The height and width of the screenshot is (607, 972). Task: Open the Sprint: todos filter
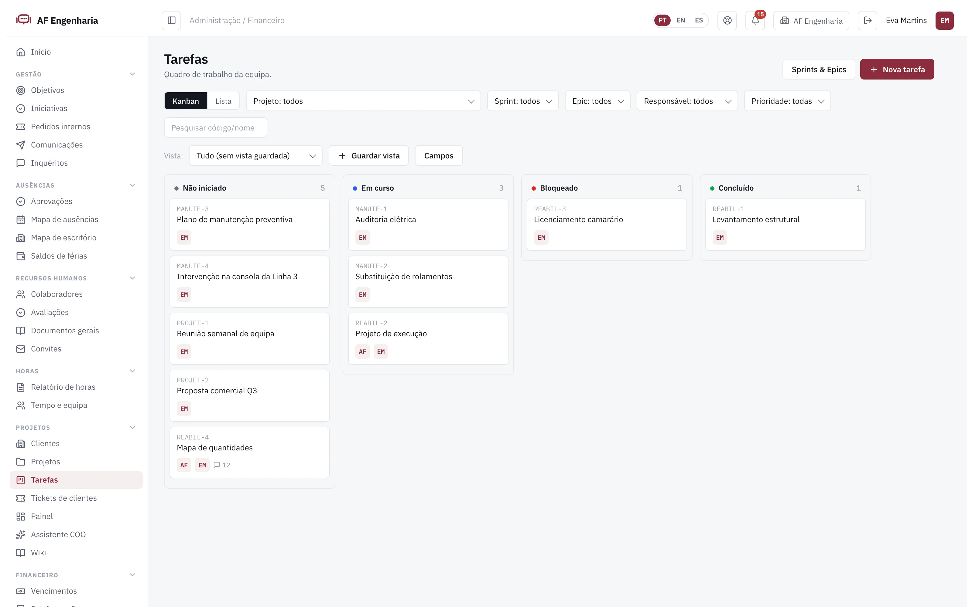(522, 101)
